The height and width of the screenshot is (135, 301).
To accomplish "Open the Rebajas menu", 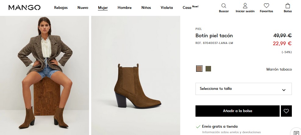I will pyautogui.click(x=61, y=8).
